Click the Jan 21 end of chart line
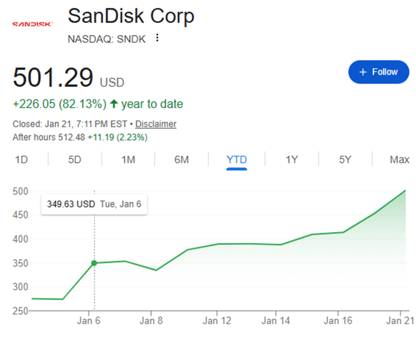This screenshot has width=416, height=338. pyautogui.click(x=405, y=190)
